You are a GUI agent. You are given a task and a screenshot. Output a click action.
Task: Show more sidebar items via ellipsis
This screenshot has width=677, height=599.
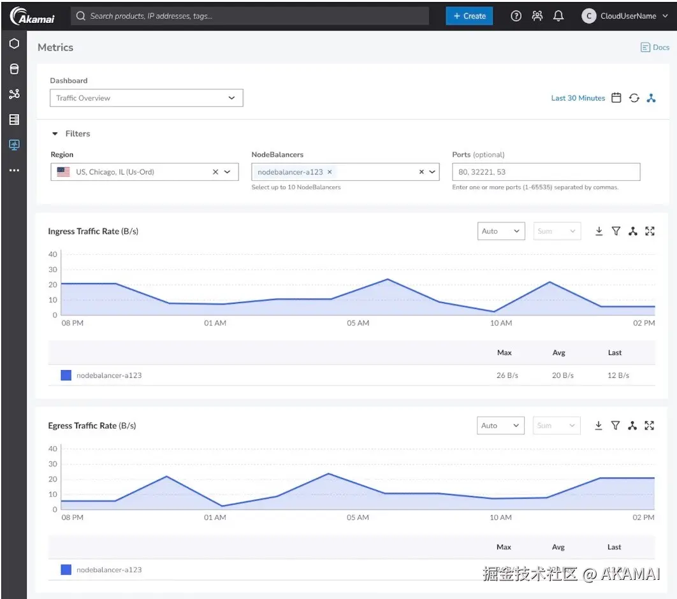tap(14, 170)
